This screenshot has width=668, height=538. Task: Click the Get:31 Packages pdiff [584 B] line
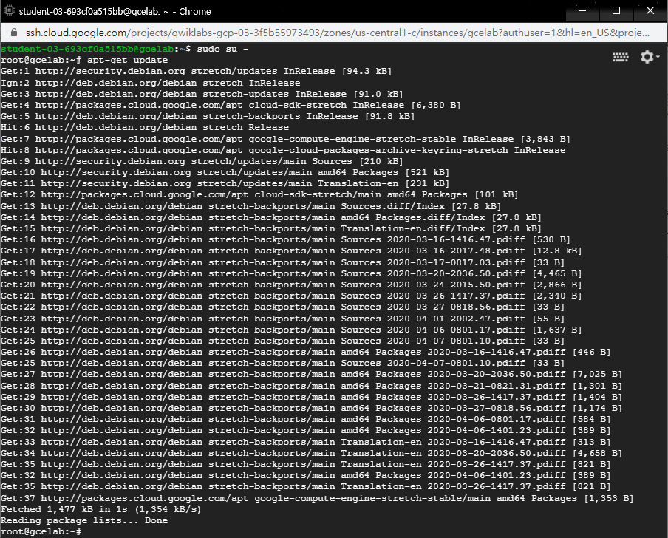[305, 419]
